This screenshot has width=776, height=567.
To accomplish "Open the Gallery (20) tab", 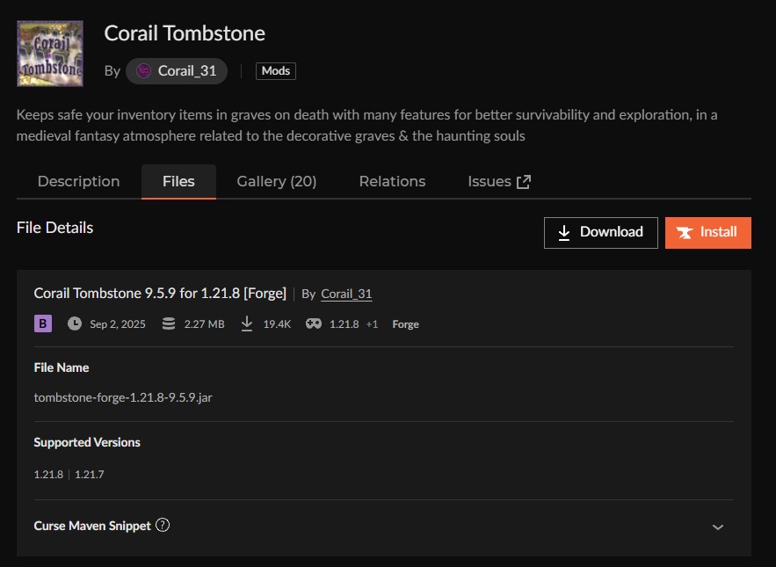I will pos(276,182).
